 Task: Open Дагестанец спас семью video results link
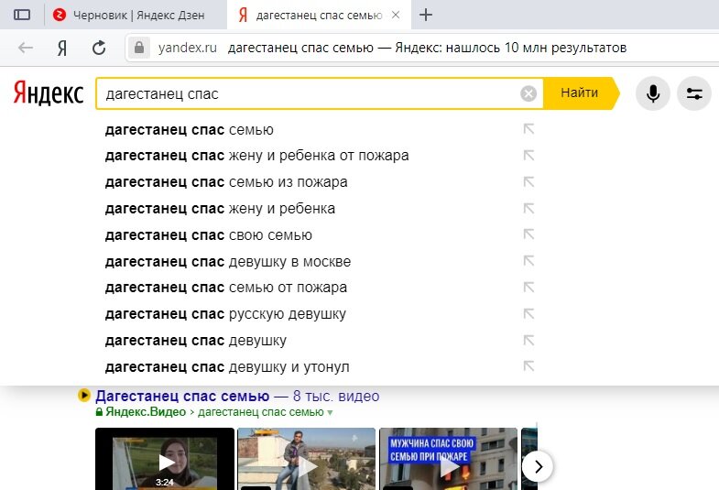237,396
